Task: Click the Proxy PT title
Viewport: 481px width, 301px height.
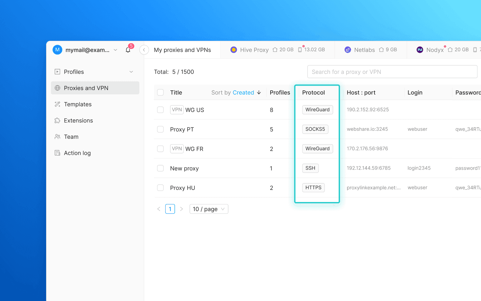Action: (x=182, y=129)
